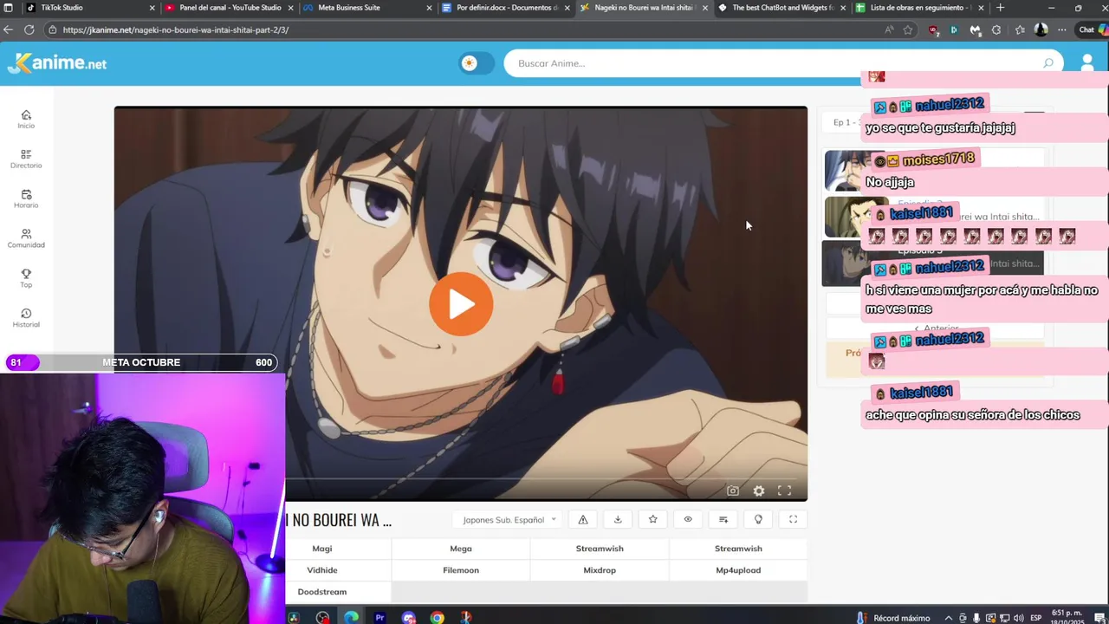Image resolution: width=1109 pixels, height=624 pixels.
Task: Select the Filemoon server
Action: (461, 570)
